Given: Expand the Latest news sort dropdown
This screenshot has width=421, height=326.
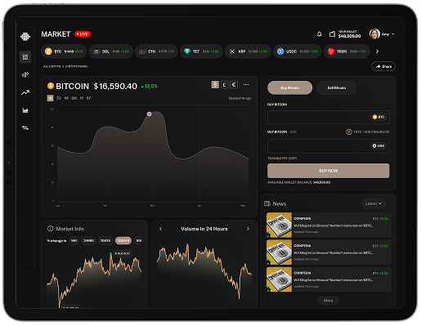Looking at the screenshot, I should (374, 203).
